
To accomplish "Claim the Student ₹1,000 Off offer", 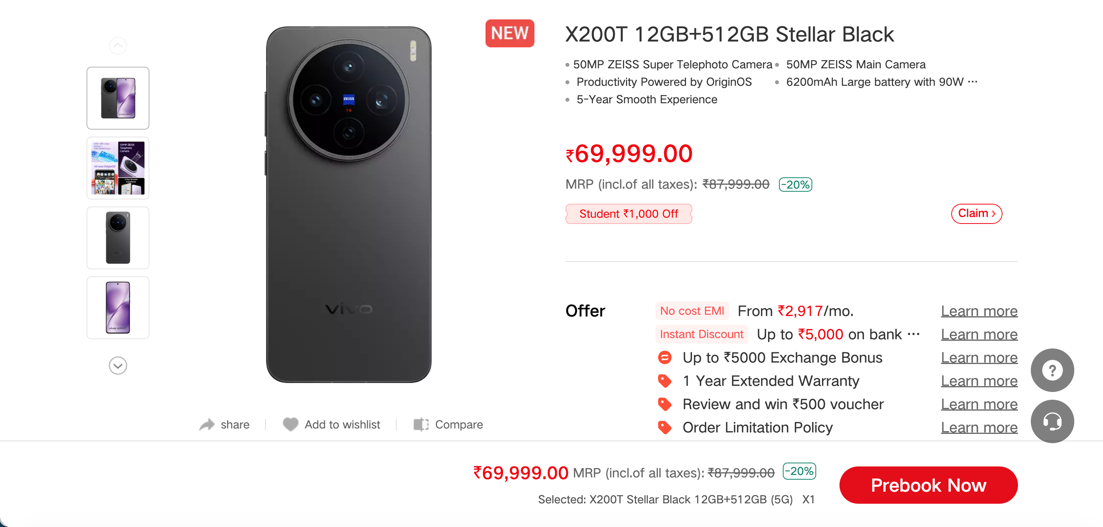I will click(976, 213).
